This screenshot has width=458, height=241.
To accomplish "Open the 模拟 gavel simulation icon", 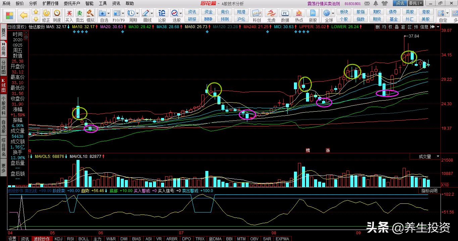I will point(90,13).
